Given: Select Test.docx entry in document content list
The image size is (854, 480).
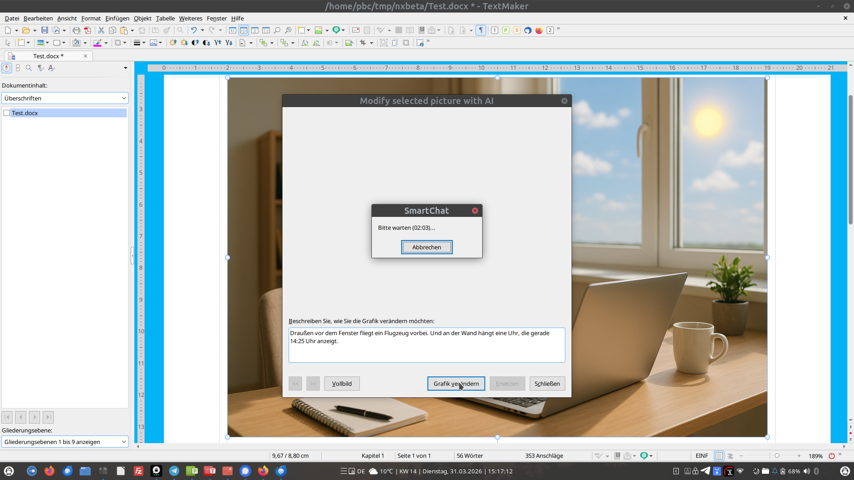Looking at the screenshot, I should [x=68, y=113].
